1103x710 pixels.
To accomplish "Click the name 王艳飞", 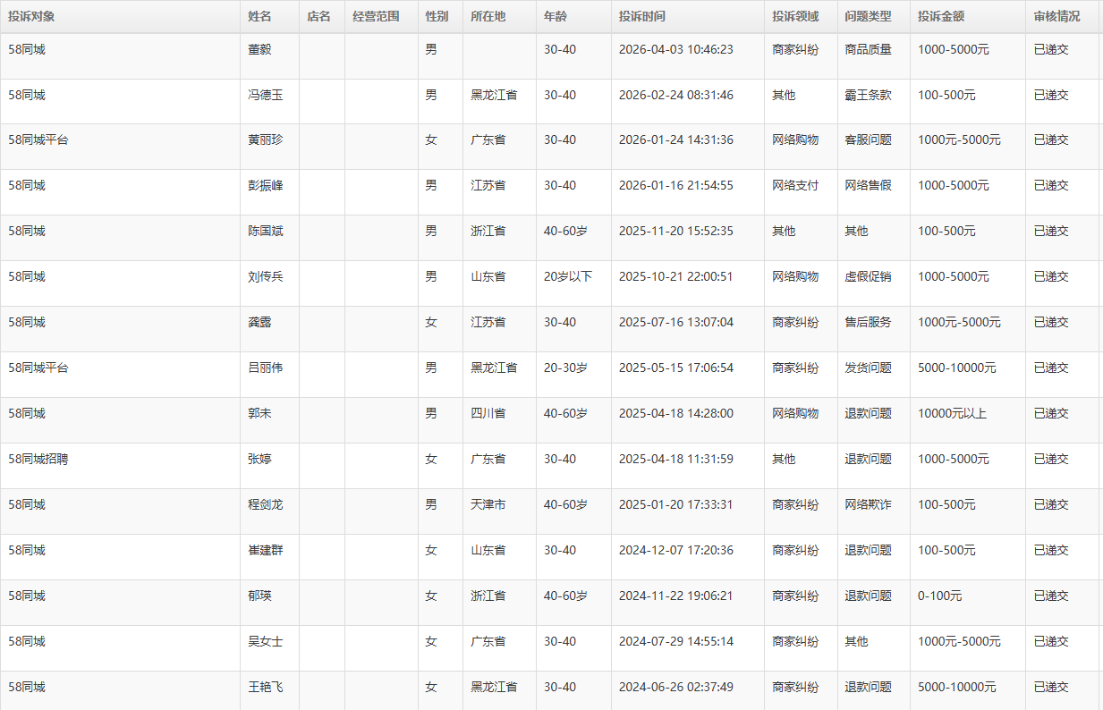I will click(266, 687).
